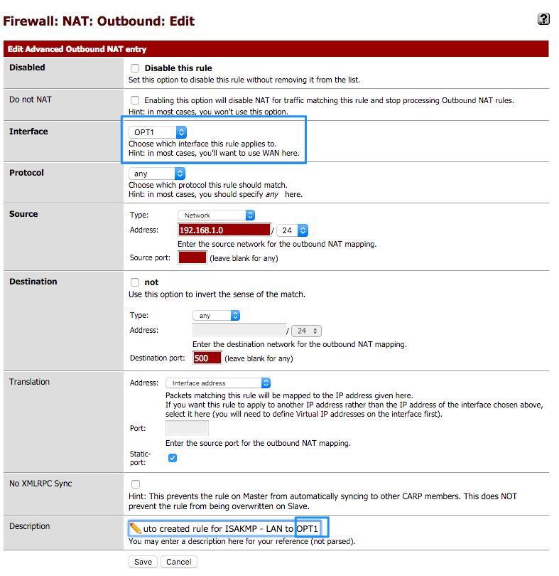Click the Destination Address input field
This screenshot has height=576, width=559.
[239, 330]
